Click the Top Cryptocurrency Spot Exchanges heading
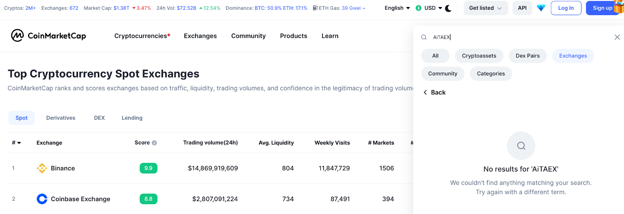The width and height of the screenshot is (624, 214). [103, 74]
